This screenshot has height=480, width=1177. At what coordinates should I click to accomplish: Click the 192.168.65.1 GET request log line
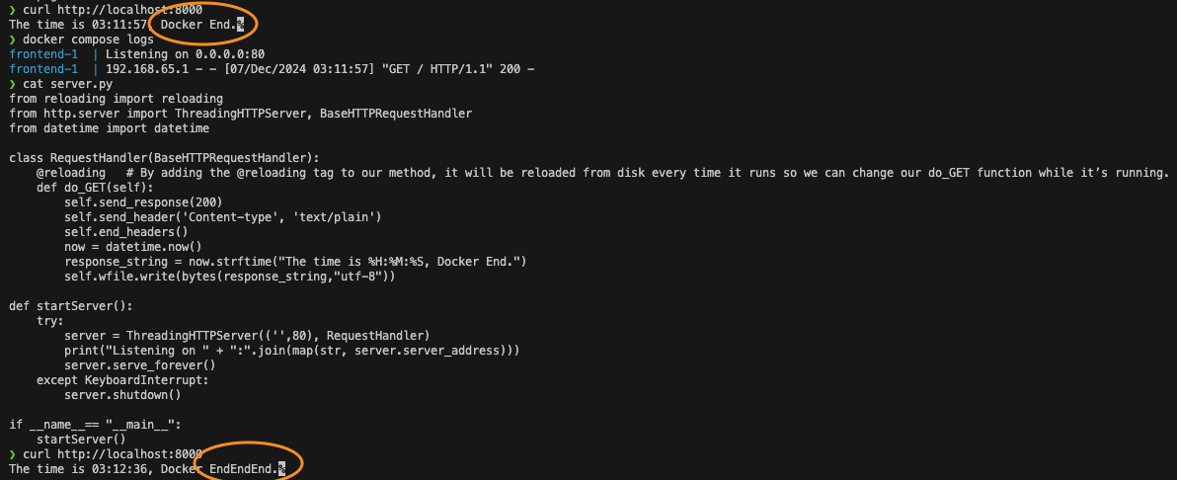click(x=320, y=69)
